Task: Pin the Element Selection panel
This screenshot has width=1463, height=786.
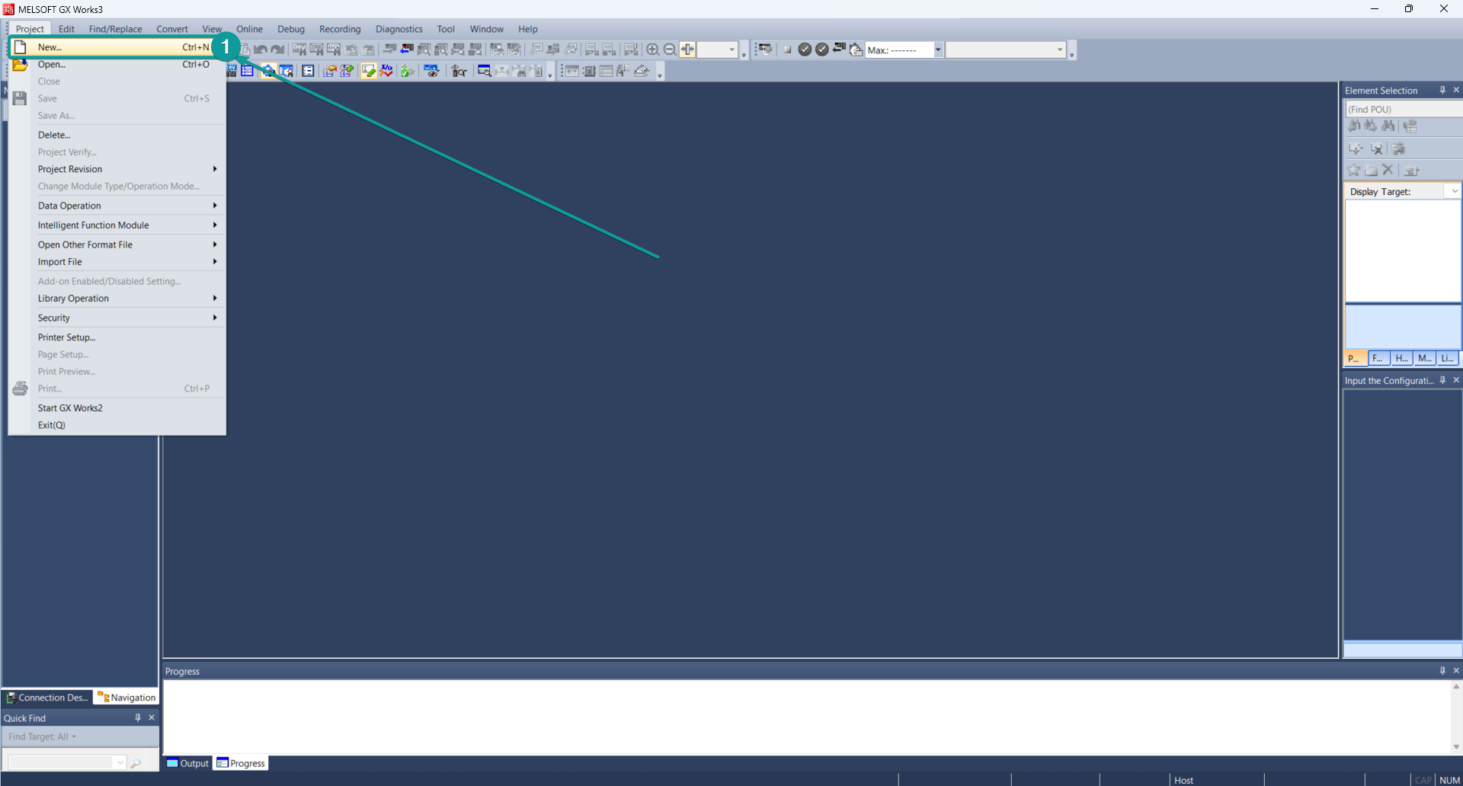Action: 1442,90
